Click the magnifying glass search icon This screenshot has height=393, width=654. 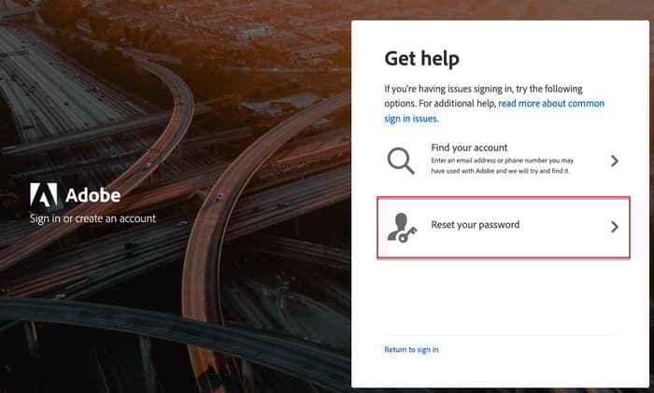pyautogui.click(x=401, y=161)
